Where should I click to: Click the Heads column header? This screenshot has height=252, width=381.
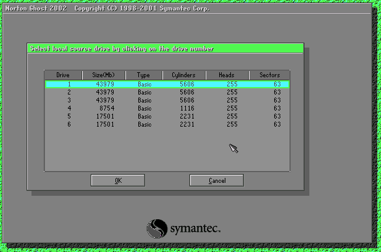pos(227,75)
